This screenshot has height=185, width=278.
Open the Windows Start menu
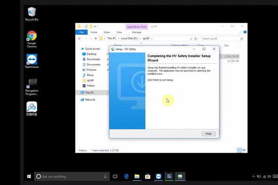coord(29,177)
